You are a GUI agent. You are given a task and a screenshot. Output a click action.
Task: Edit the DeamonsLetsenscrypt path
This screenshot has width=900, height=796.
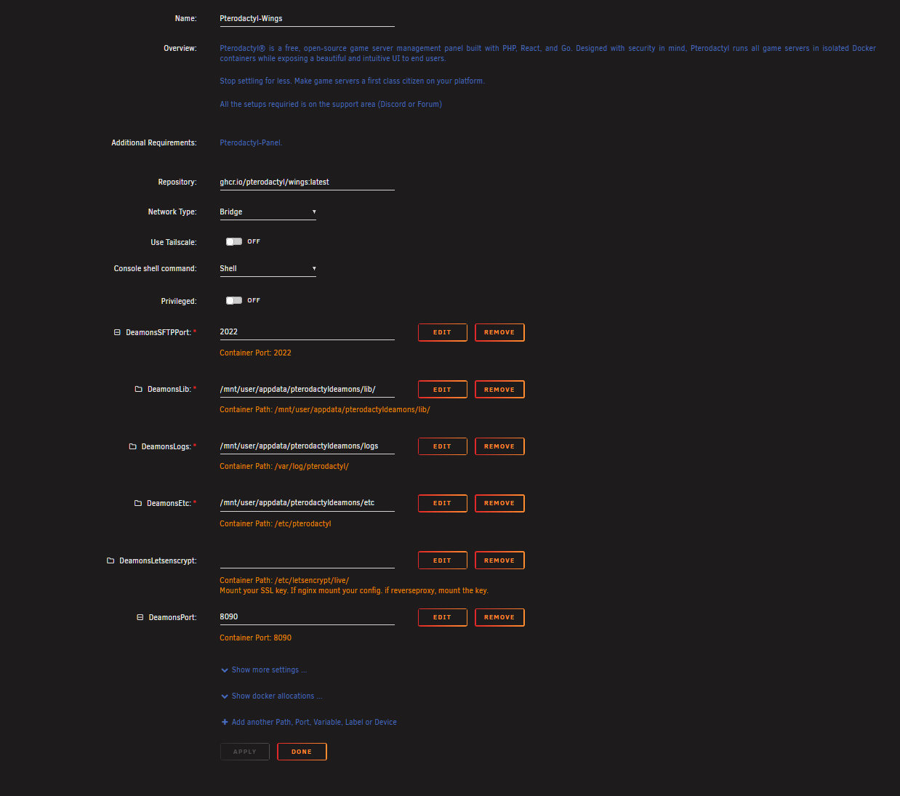tap(442, 560)
